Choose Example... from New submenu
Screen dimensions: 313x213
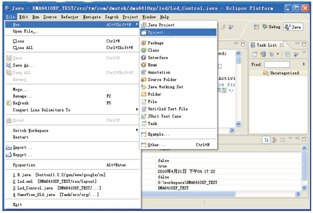(x=178, y=134)
